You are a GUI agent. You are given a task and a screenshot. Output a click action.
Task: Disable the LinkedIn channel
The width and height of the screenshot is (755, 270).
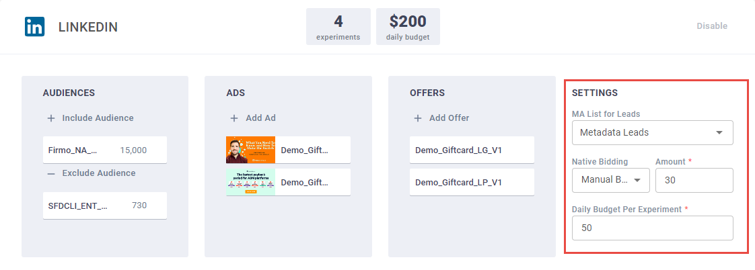pos(711,26)
